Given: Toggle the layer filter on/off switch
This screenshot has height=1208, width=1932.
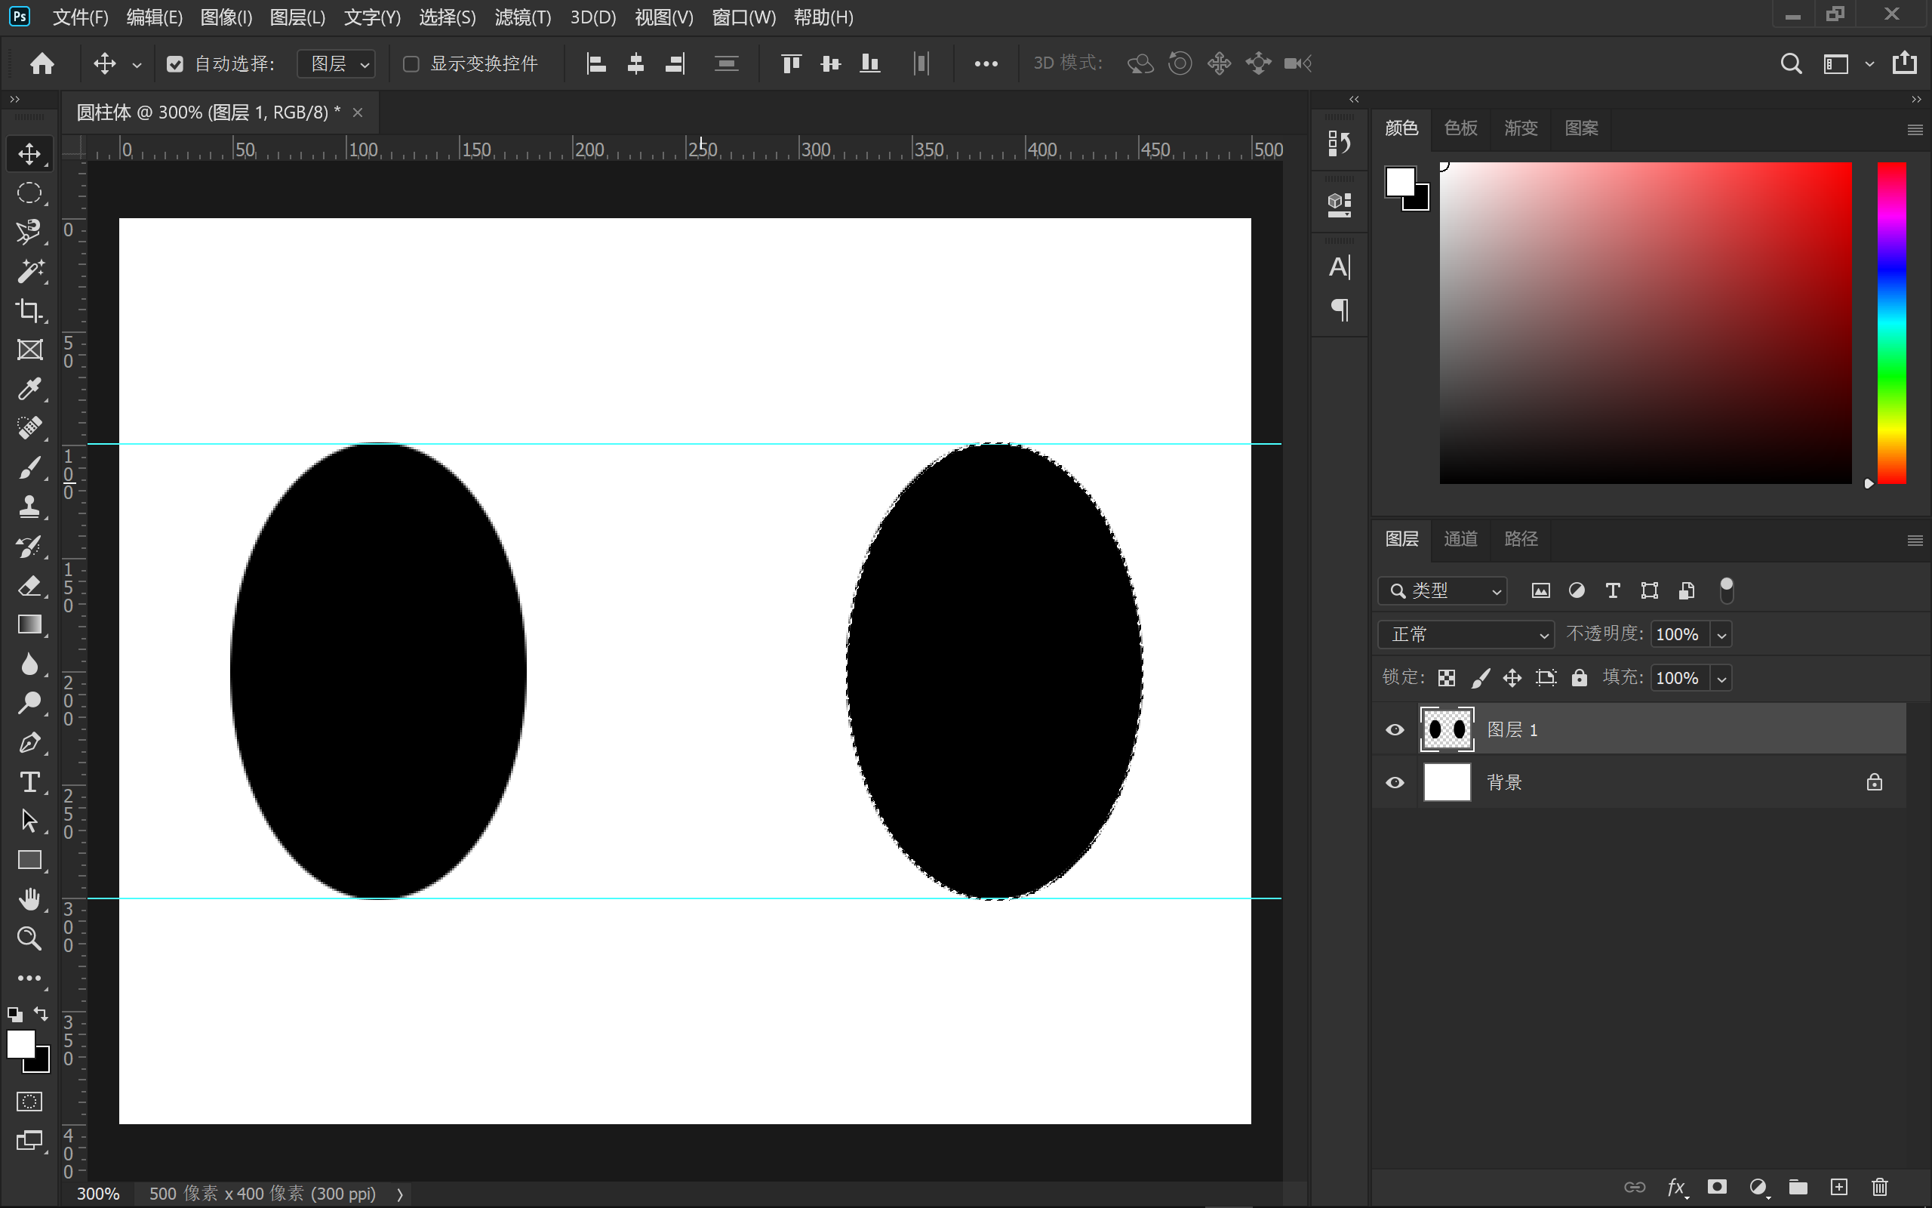Looking at the screenshot, I should pyautogui.click(x=1726, y=590).
